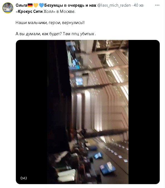The width and height of the screenshot is (165, 188).
Task: Click the blue heart emoji in name
Action: (x=42, y=5)
